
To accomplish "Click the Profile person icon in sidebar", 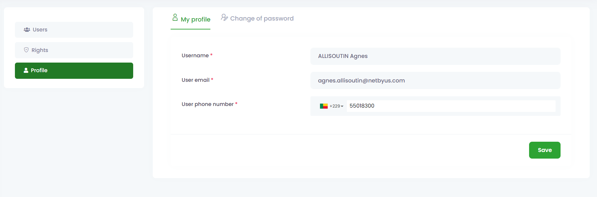I will pyautogui.click(x=26, y=71).
